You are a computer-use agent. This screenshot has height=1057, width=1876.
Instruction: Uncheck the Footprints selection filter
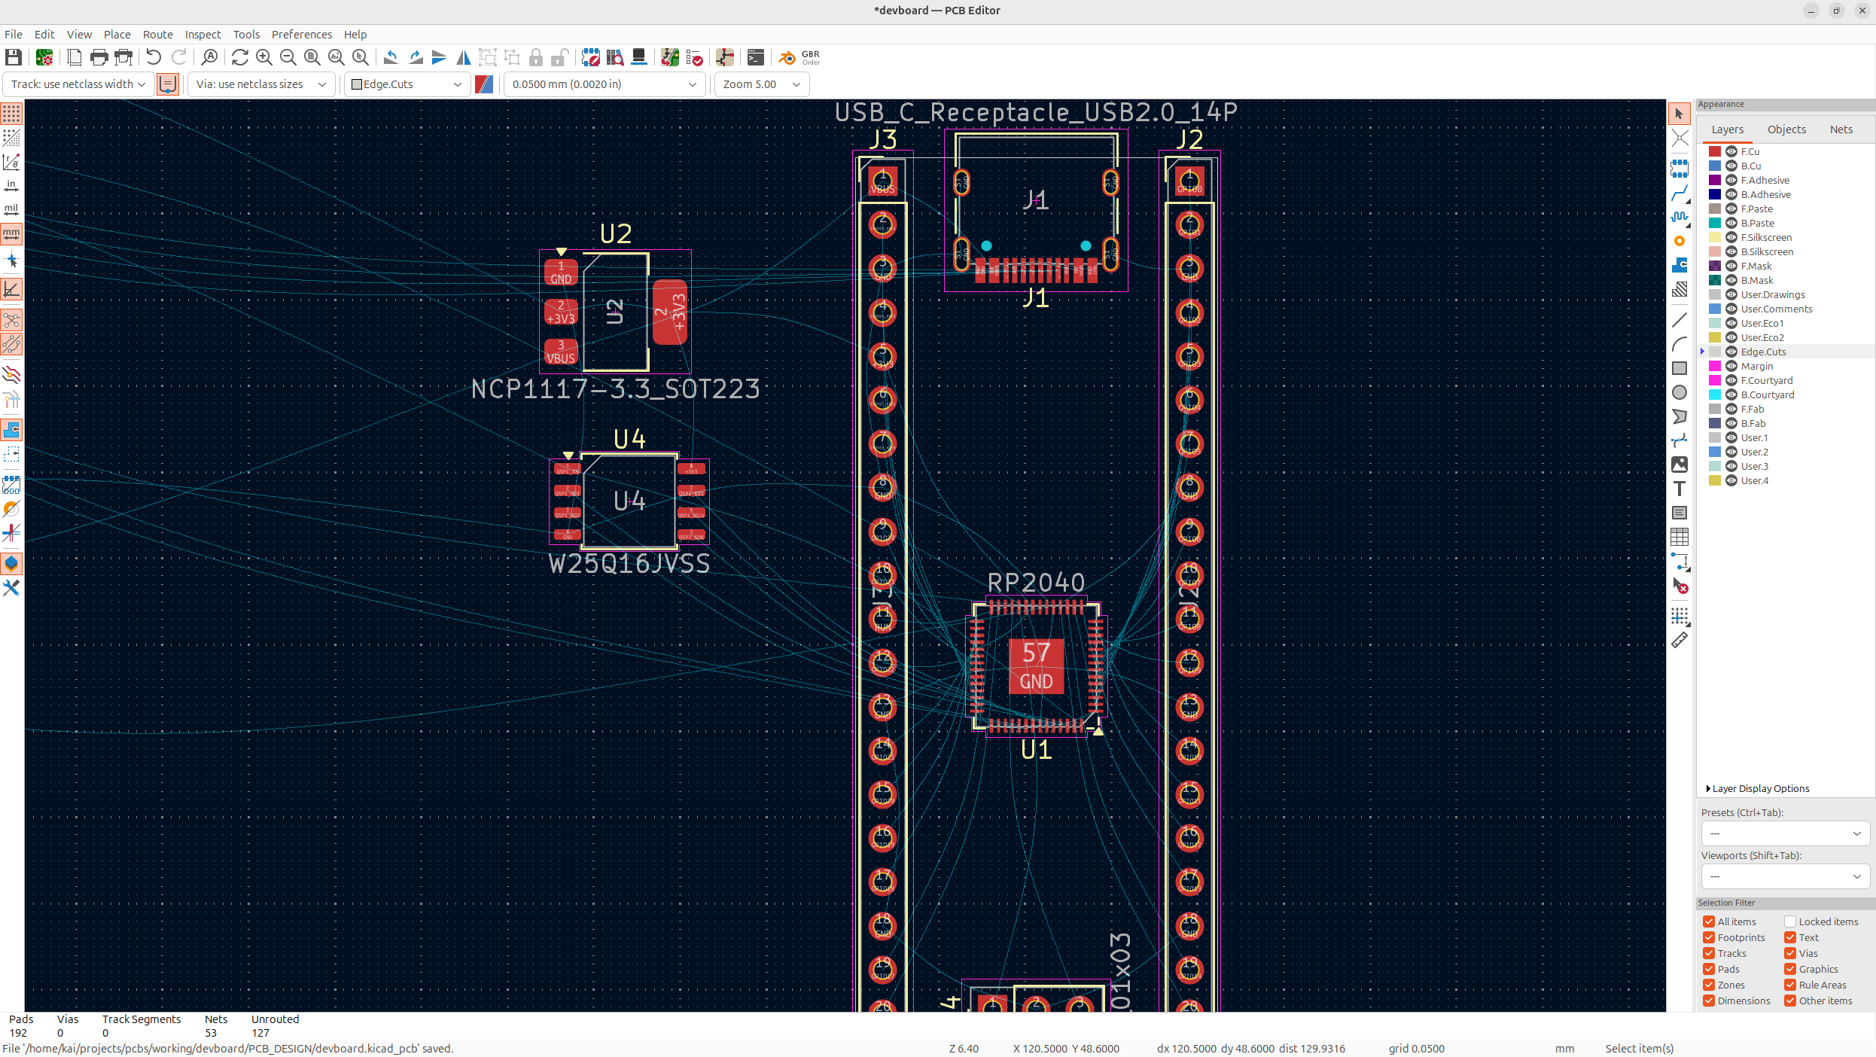click(1709, 937)
